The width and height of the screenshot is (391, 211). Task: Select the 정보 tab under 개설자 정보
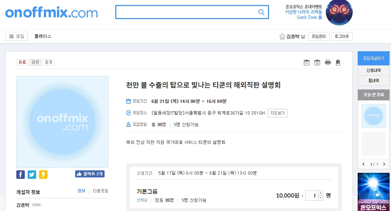(81, 191)
